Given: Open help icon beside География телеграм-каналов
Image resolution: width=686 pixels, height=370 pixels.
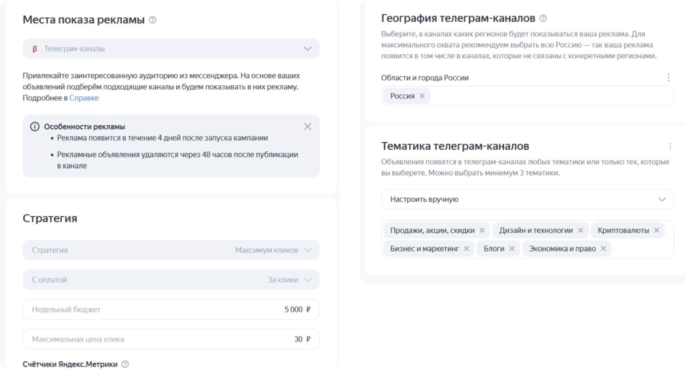Looking at the screenshot, I should tap(543, 18).
